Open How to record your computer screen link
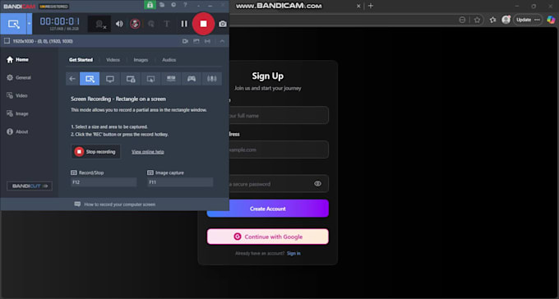 click(x=115, y=205)
